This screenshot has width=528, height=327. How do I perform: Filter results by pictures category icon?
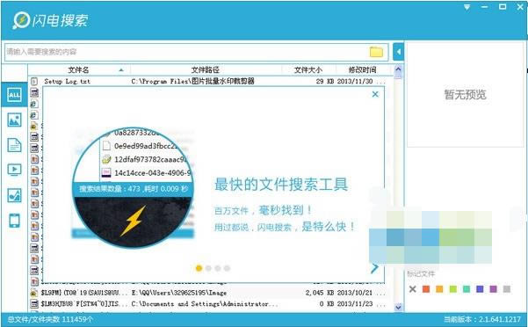[14, 120]
